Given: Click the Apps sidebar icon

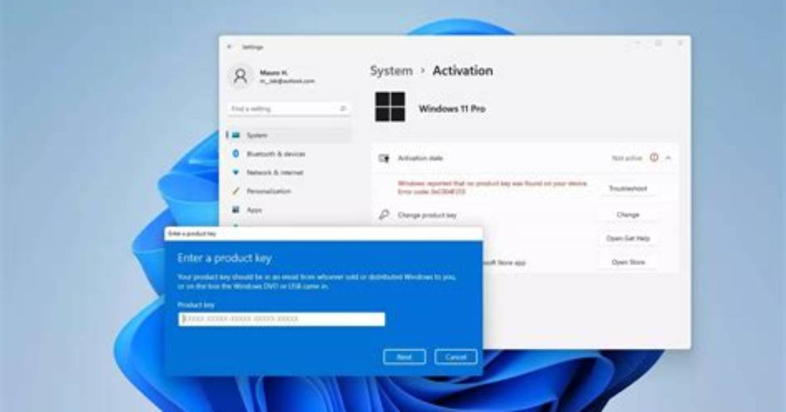Looking at the screenshot, I should (235, 210).
